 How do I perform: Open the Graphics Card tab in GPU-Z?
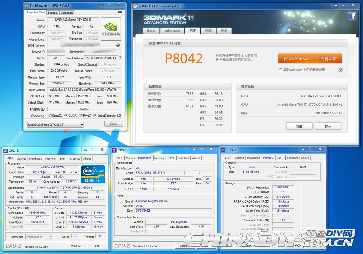click(36, 12)
